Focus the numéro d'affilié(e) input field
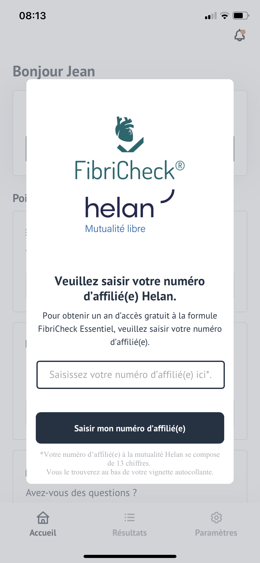Image resolution: width=260 pixels, height=563 pixels. pyautogui.click(x=130, y=375)
